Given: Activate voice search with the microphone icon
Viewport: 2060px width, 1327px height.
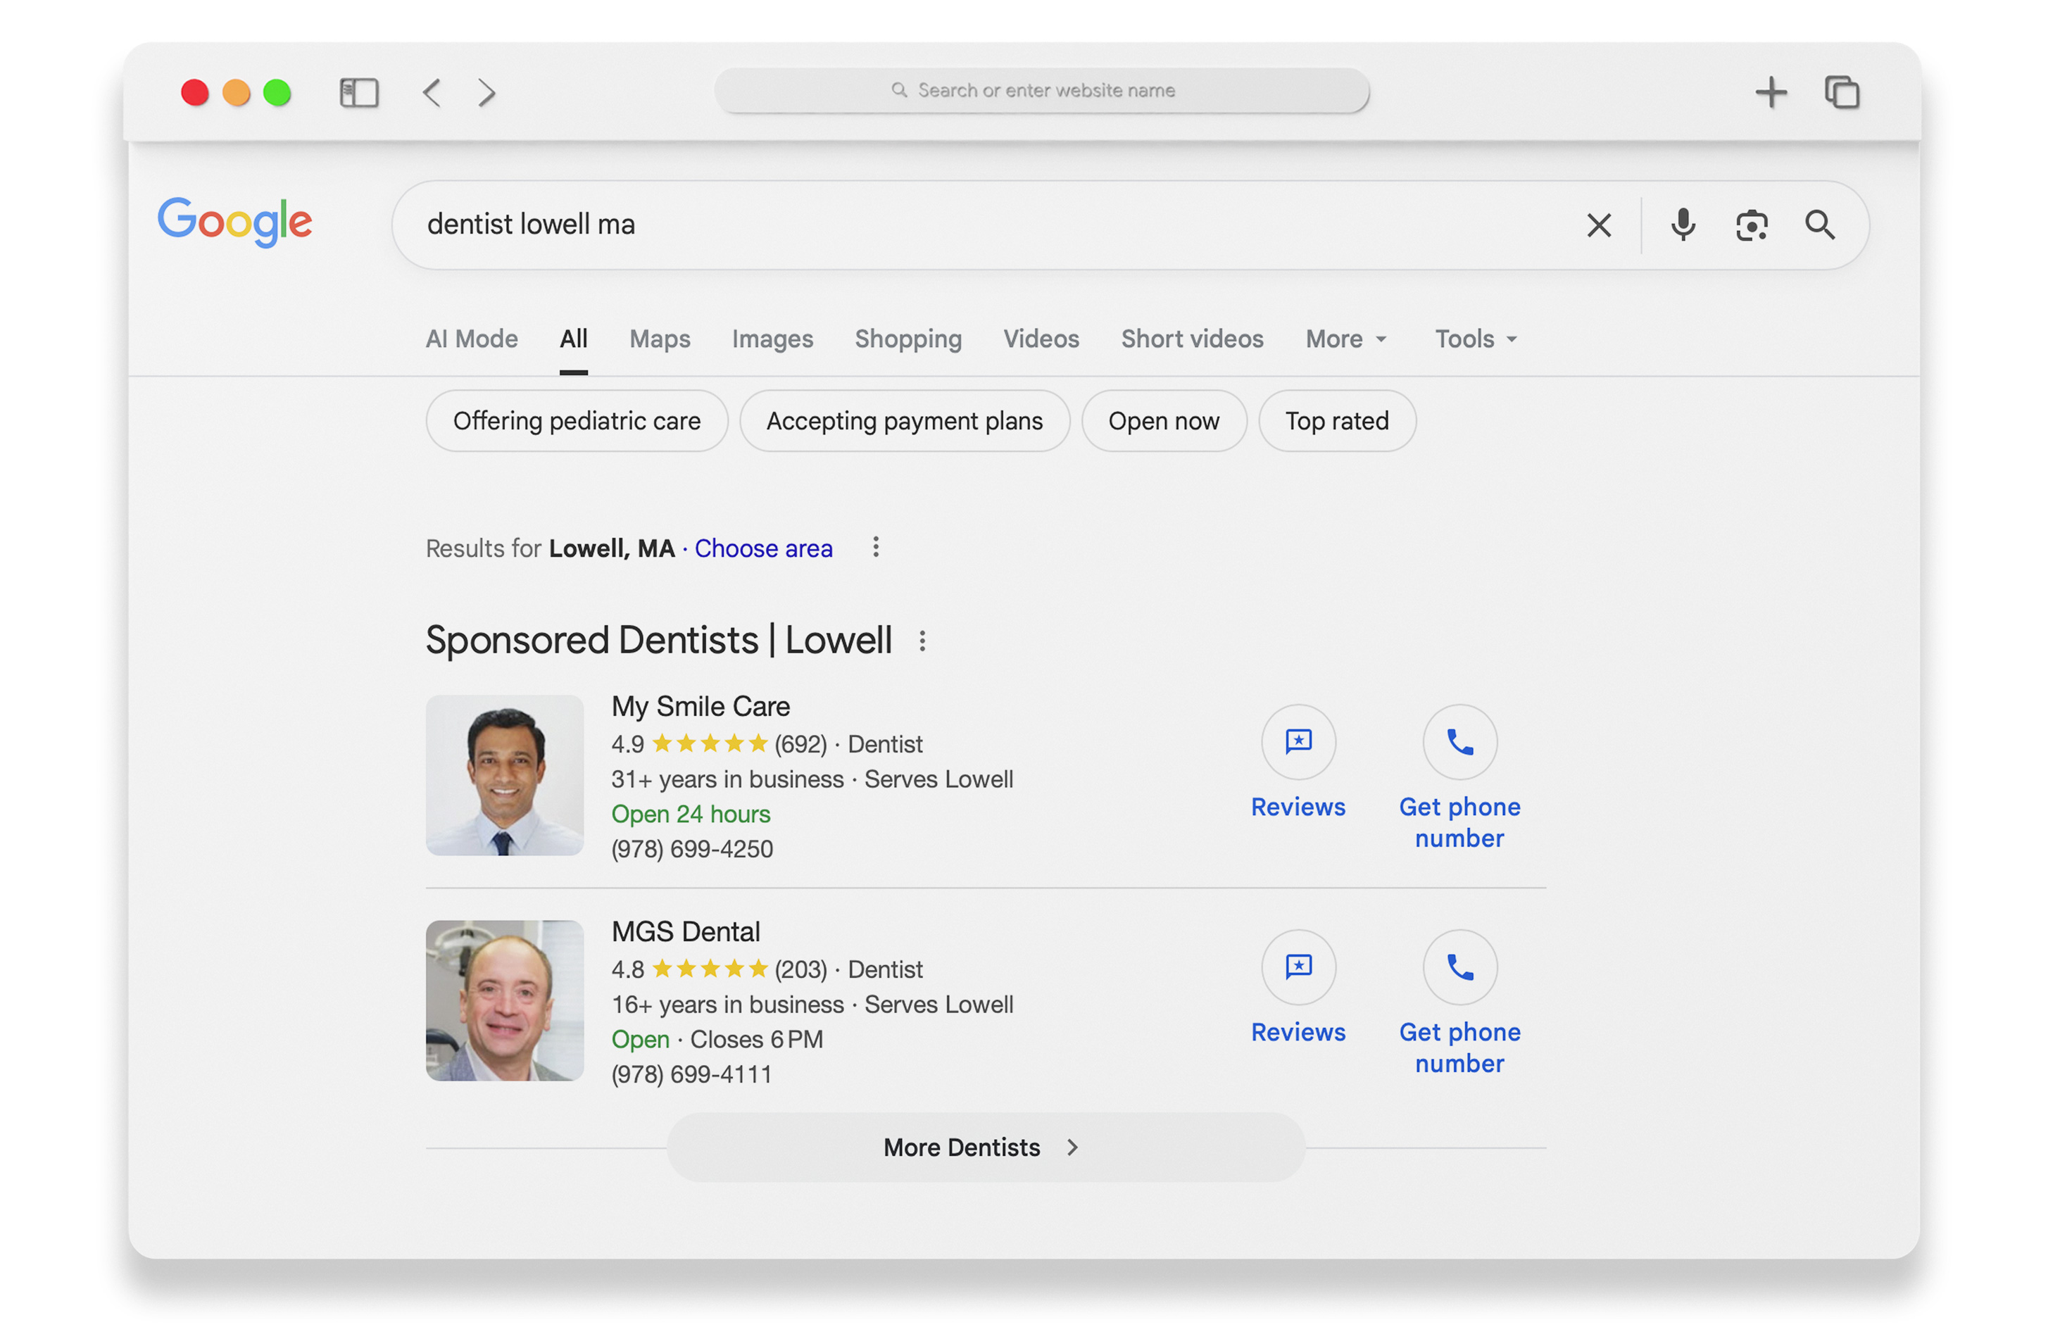Looking at the screenshot, I should (x=1682, y=225).
